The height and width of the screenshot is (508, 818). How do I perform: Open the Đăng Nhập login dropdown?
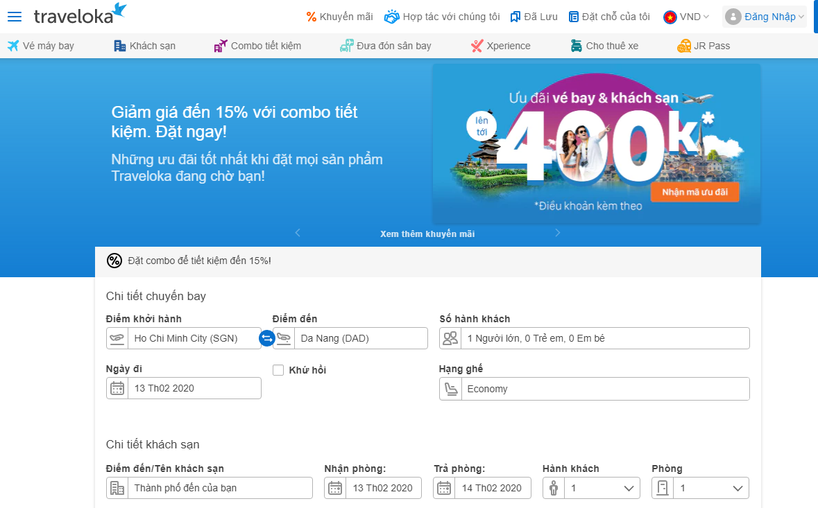[765, 17]
